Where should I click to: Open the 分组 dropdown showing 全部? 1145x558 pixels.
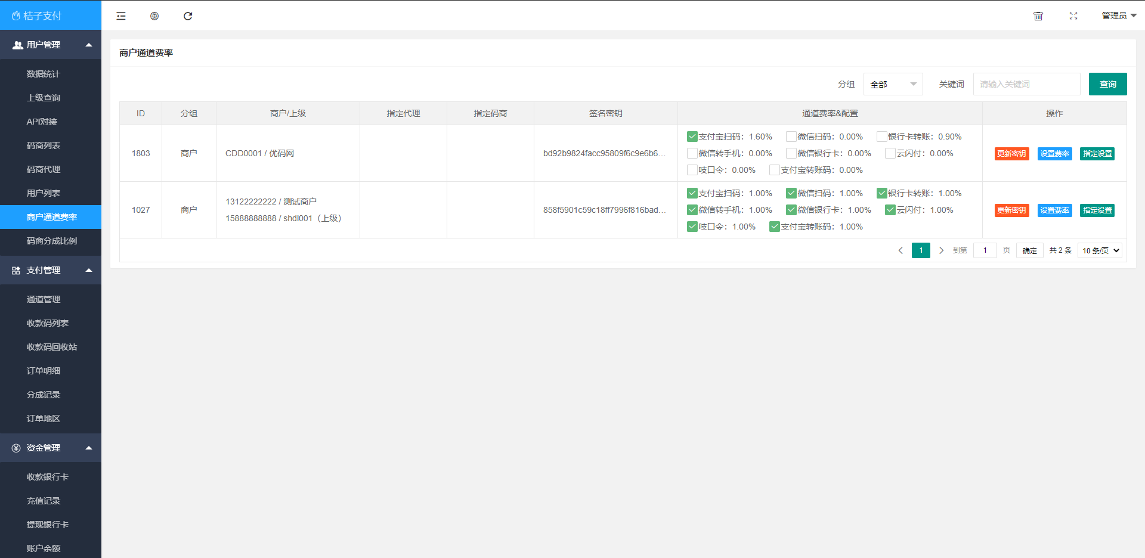pos(893,84)
